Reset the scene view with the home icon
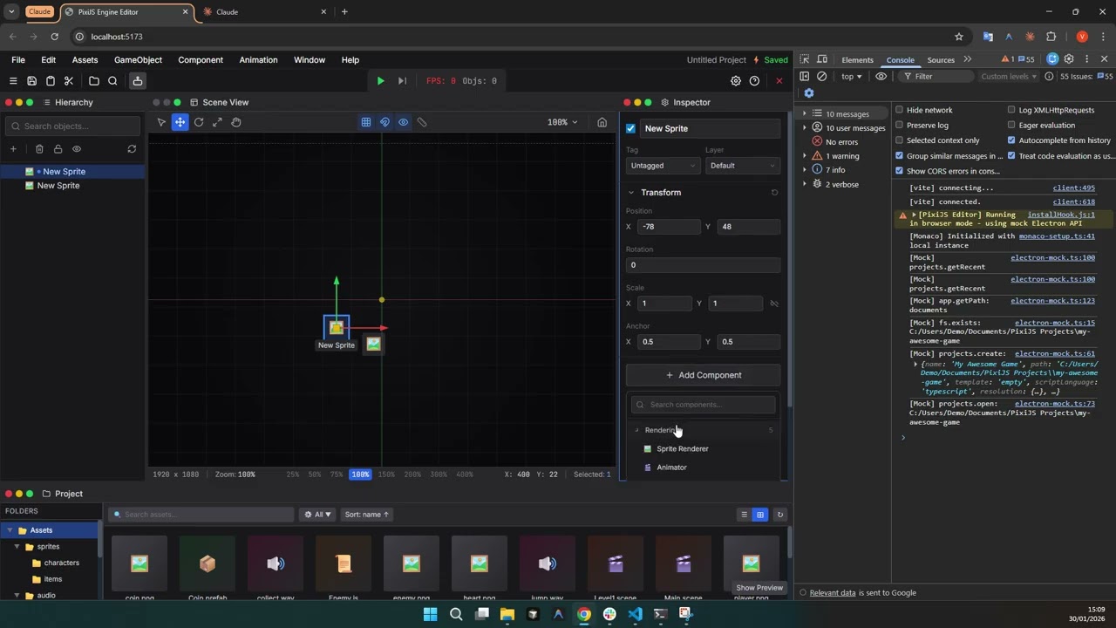 tap(602, 122)
